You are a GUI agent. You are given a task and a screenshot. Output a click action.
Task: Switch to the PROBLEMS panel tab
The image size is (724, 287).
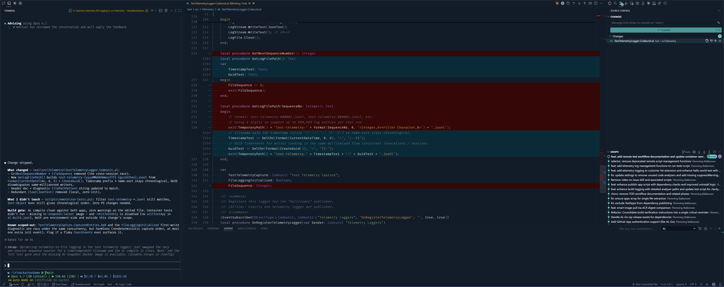click(x=213, y=228)
